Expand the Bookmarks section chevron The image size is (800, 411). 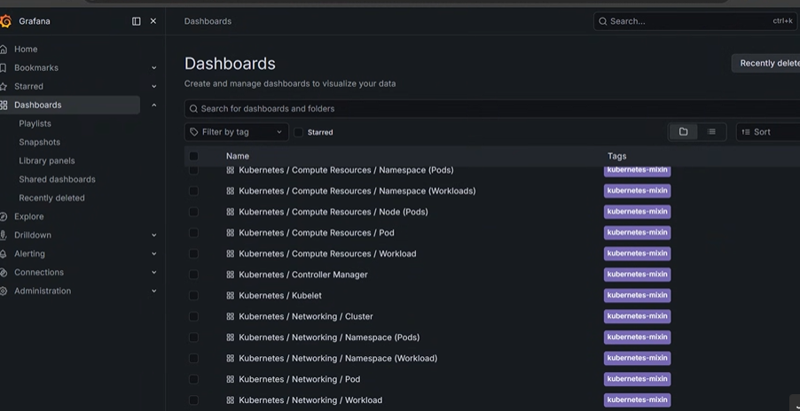[154, 67]
